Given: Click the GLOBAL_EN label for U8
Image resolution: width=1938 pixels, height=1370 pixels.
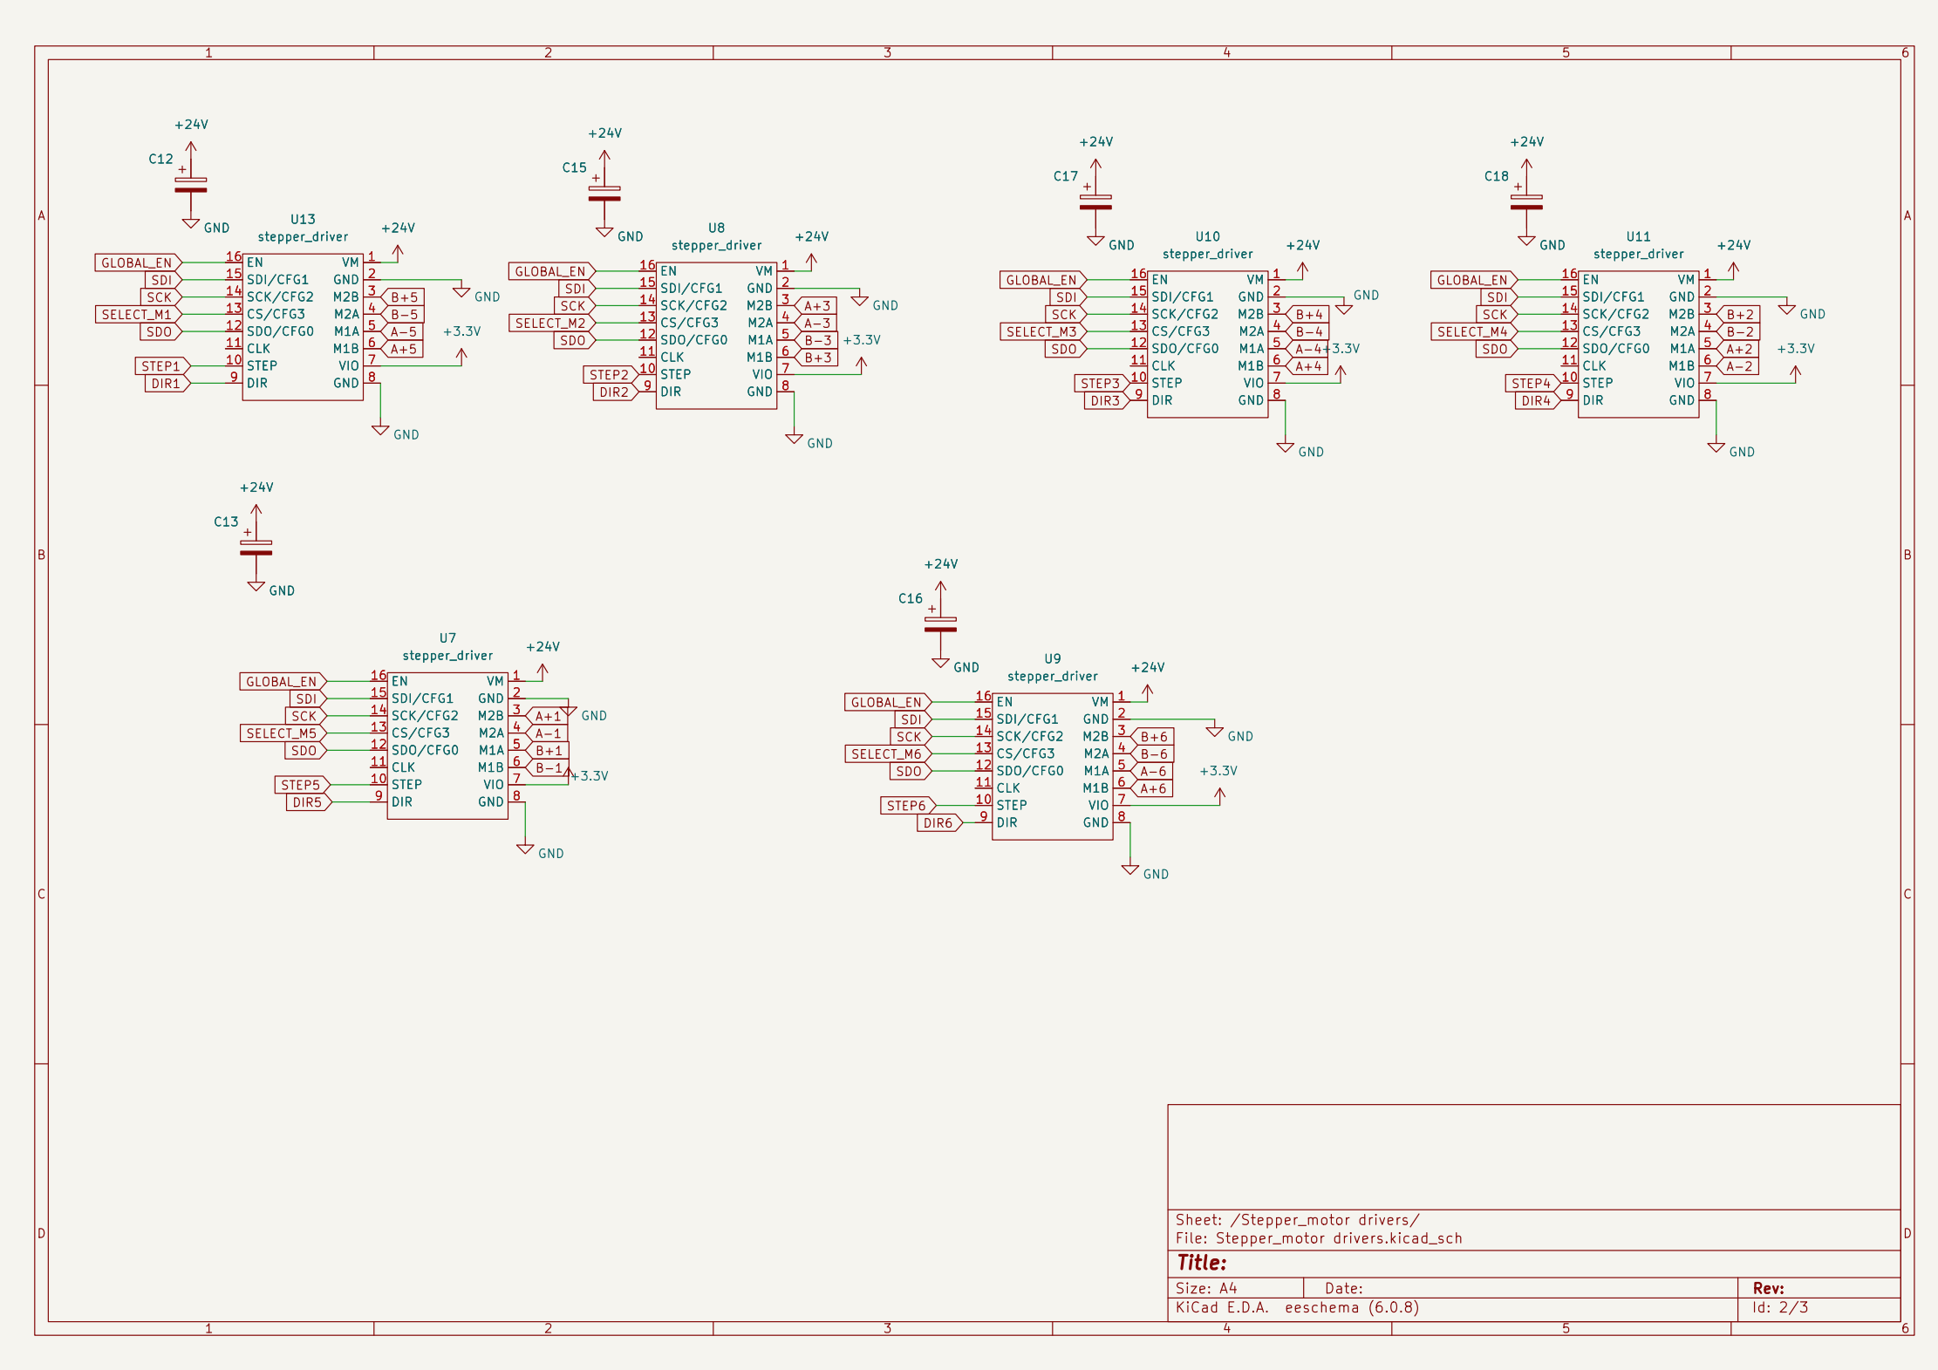Looking at the screenshot, I should 550,271.
